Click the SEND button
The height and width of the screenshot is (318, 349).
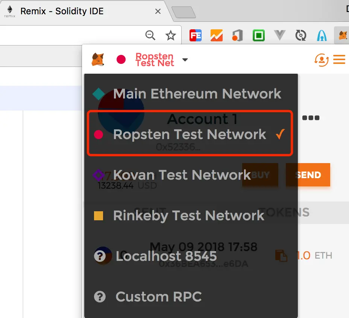(308, 175)
